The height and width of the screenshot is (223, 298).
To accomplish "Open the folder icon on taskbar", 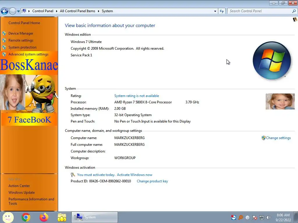I will tap(62, 217).
